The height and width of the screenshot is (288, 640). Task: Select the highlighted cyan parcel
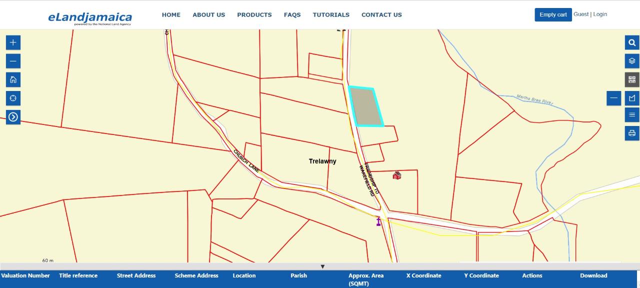click(365, 107)
